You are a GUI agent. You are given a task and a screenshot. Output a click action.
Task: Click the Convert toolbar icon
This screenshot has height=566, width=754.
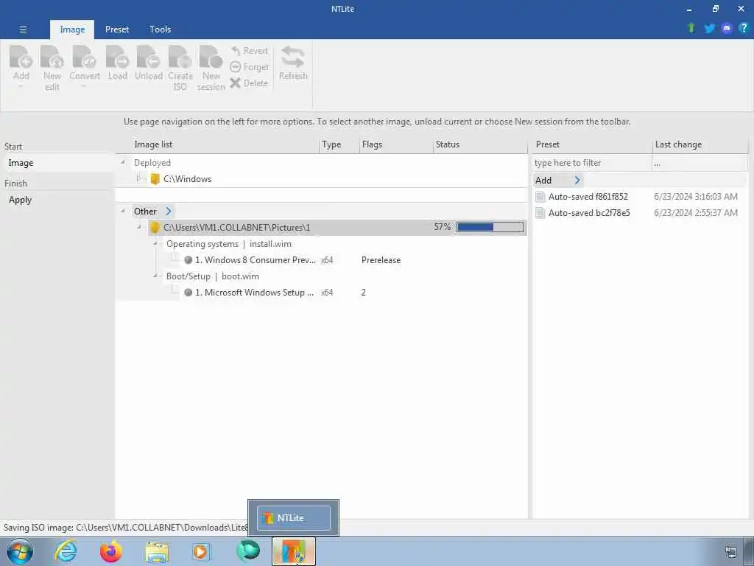(x=84, y=57)
